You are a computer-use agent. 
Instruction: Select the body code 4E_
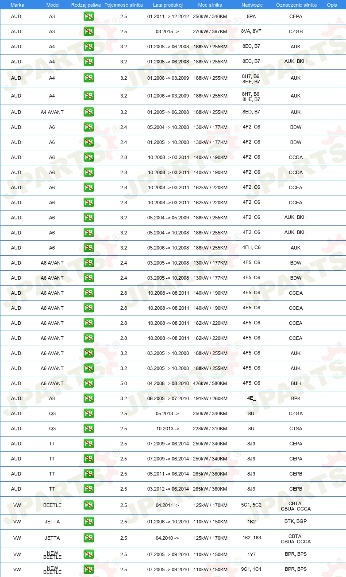[x=251, y=398]
